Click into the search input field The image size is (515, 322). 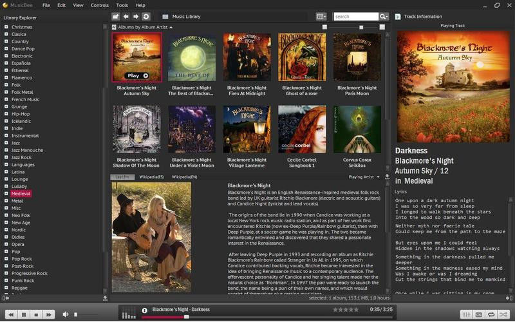tap(356, 17)
